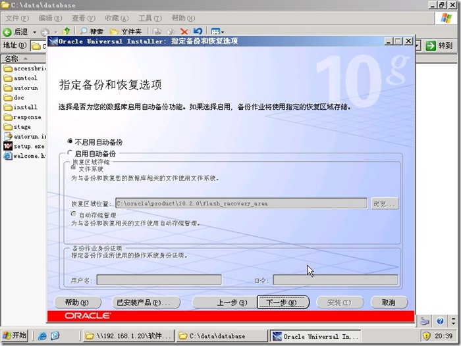Image resolution: width=461 pixels, height=346 pixels.
Task: Click the 用户名 input field
Action: click(159, 280)
